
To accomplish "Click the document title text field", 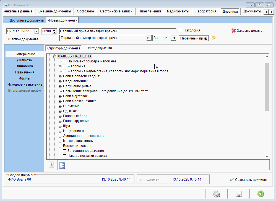I will click(x=118, y=31).
